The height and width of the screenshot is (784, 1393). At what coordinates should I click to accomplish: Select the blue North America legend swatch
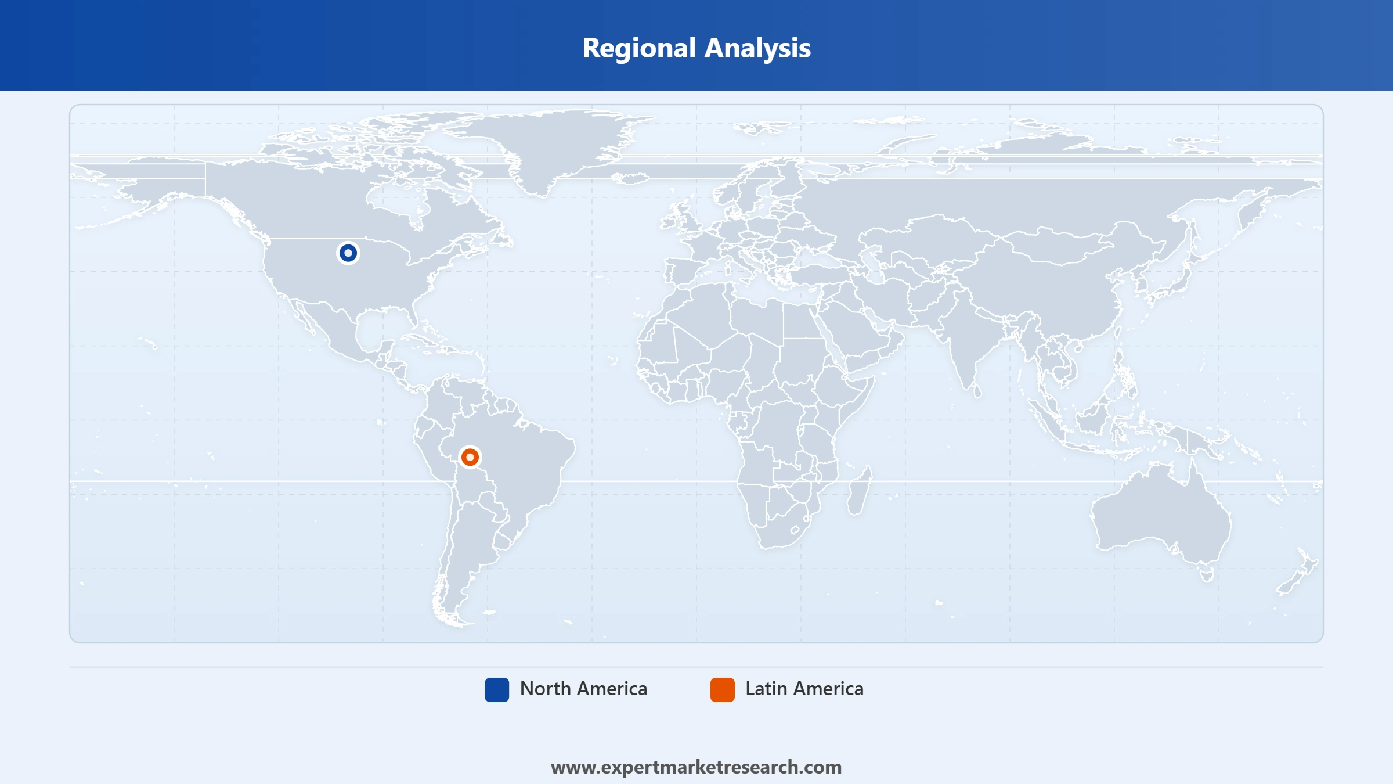pyautogui.click(x=497, y=690)
